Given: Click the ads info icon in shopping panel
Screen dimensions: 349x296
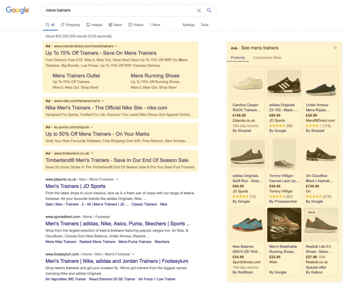Looking at the screenshot, I should click(335, 48).
